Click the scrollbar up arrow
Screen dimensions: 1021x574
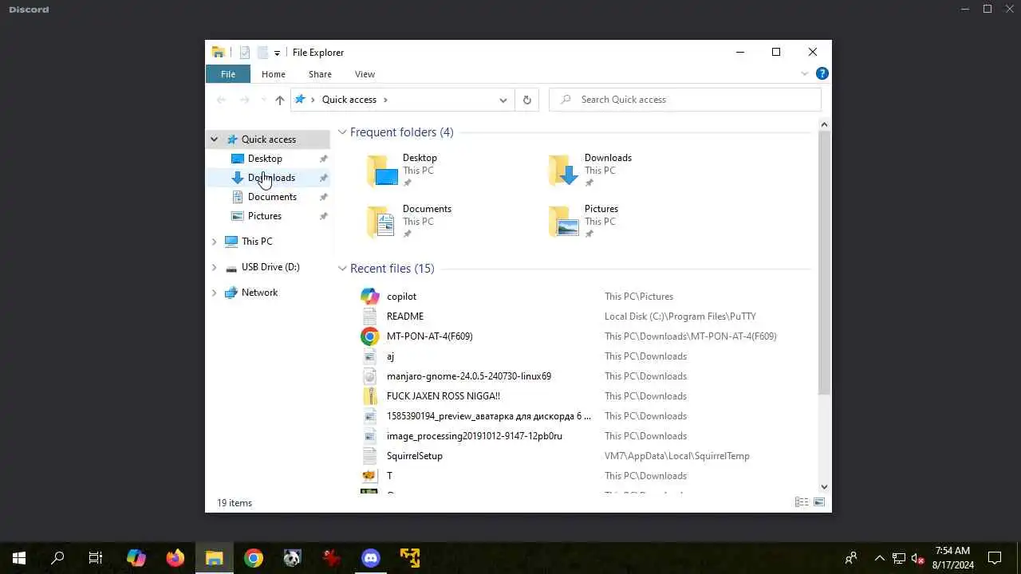click(824, 124)
